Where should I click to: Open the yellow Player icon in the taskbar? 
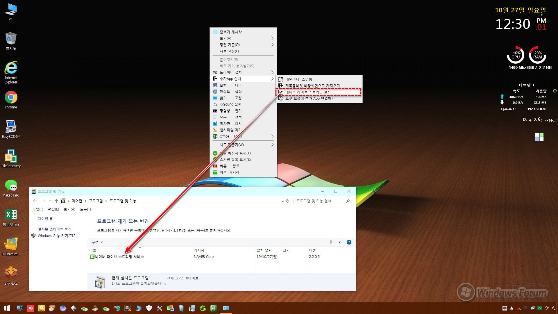tap(42, 308)
